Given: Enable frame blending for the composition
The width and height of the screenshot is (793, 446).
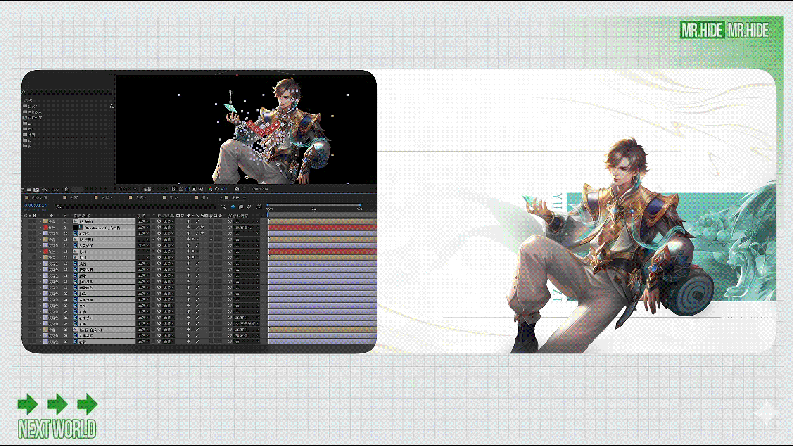Looking at the screenshot, I should point(241,207).
